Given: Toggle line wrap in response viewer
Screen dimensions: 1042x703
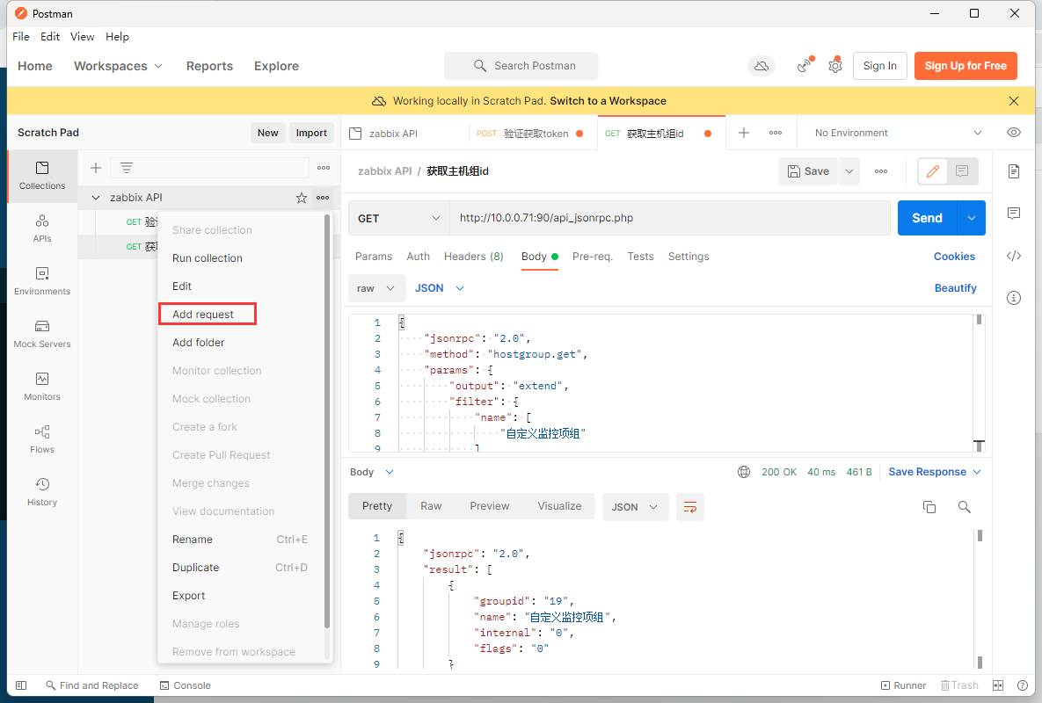Looking at the screenshot, I should point(690,507).
